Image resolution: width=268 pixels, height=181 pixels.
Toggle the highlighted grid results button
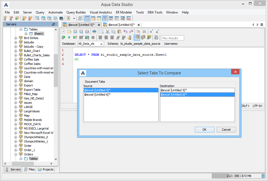point(137,37)
